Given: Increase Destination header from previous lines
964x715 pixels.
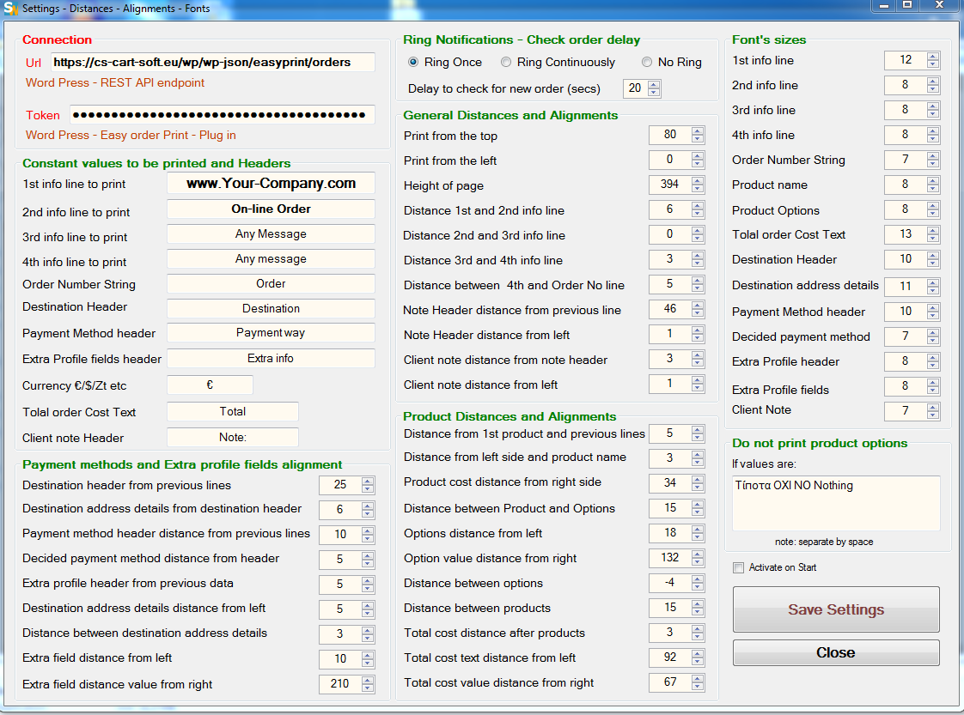Looking at the screenshot, I should coord(368,481).
